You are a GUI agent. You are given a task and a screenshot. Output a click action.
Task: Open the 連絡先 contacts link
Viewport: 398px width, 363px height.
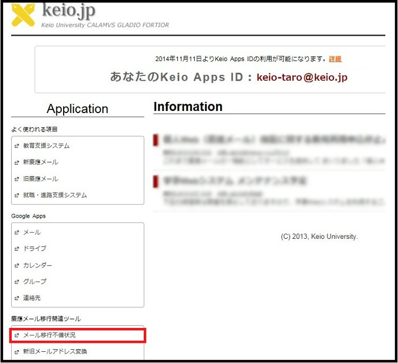pyautogui.click(x=32, y=298)
